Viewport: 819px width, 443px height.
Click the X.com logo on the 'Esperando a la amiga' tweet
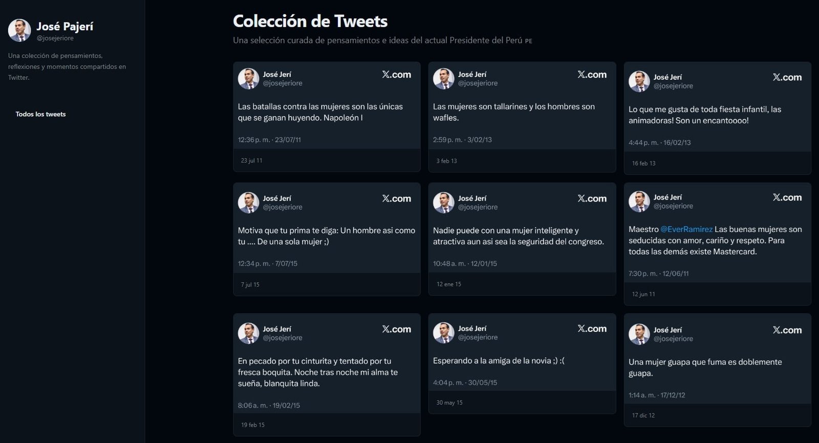[592, 329]
